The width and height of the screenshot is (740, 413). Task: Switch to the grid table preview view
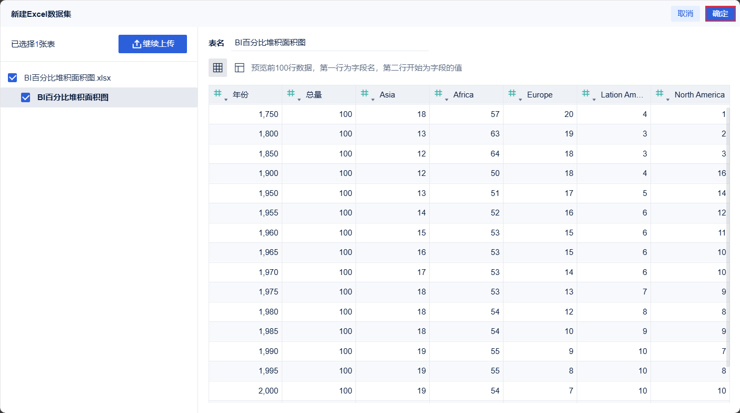pos(218,67)
